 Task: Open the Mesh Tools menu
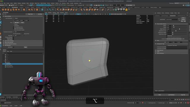click(37, 3)
